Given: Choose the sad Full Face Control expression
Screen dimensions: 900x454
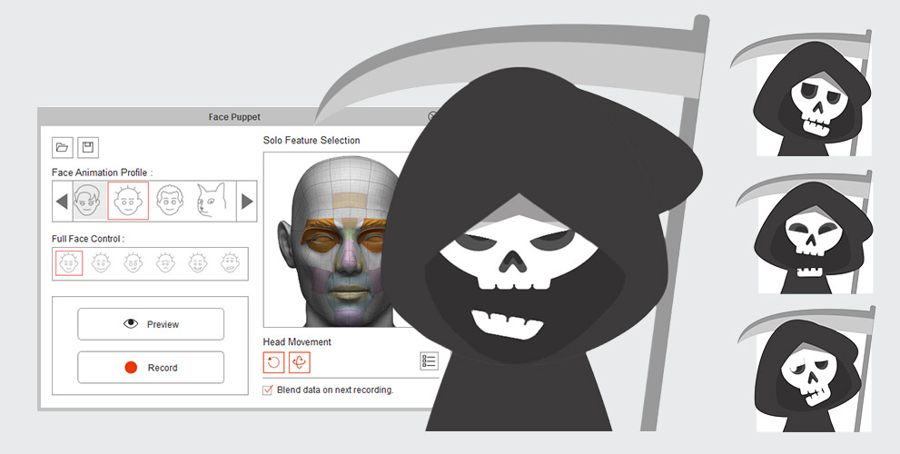Looking at the screenshot, I should pos(165,263).
